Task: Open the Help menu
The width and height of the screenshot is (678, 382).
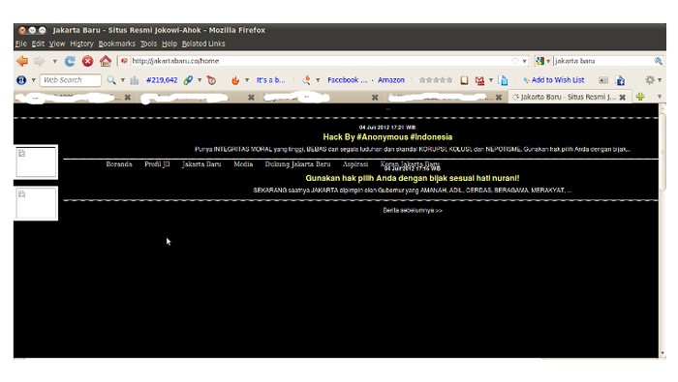Action: (169, 44)
